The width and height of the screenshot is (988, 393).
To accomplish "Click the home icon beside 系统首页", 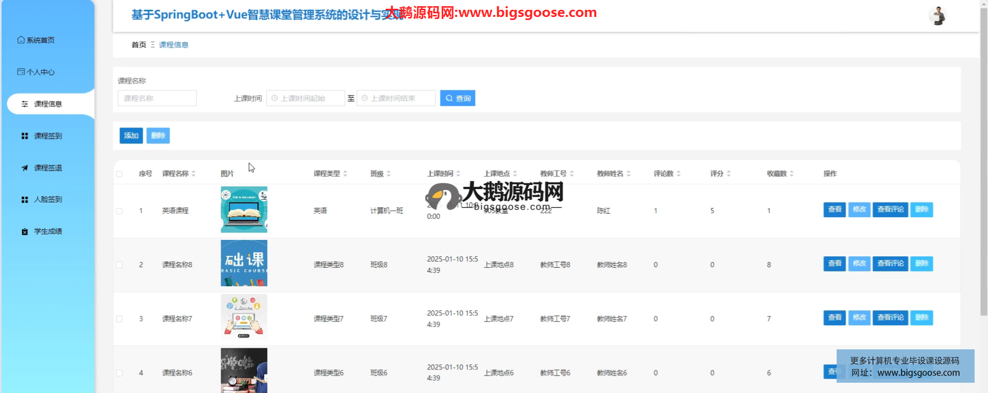I will click(x=21, y=40).
